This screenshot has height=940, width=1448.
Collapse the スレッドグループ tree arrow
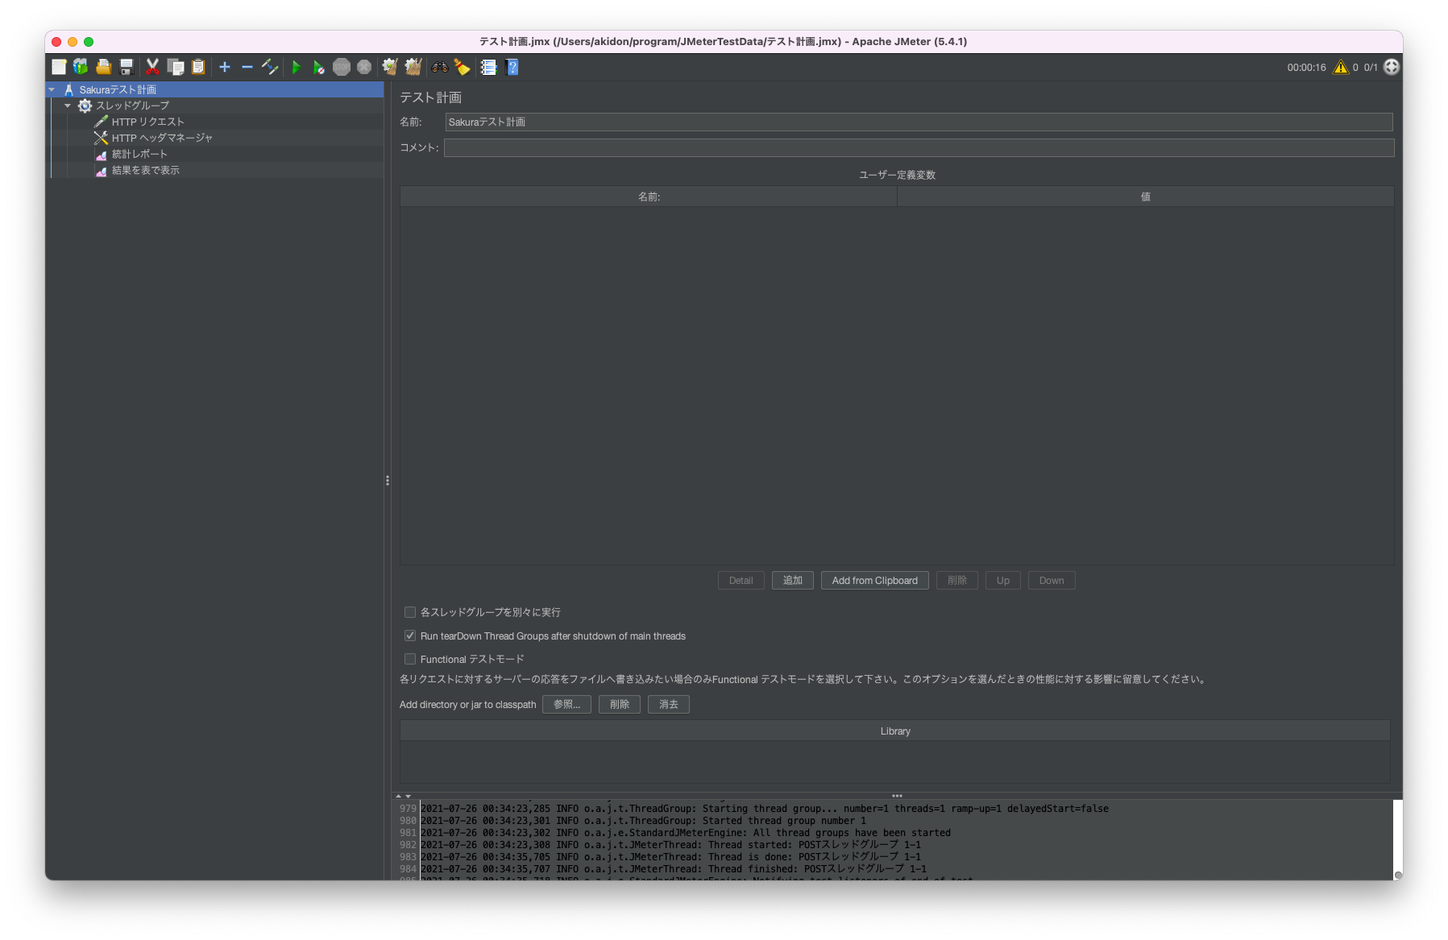tap(68, 106)
